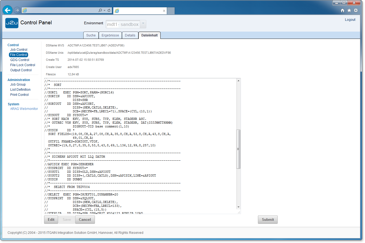Expand the Environment dropdown
This screenshot has width=365, height=243.
(143, 24)
